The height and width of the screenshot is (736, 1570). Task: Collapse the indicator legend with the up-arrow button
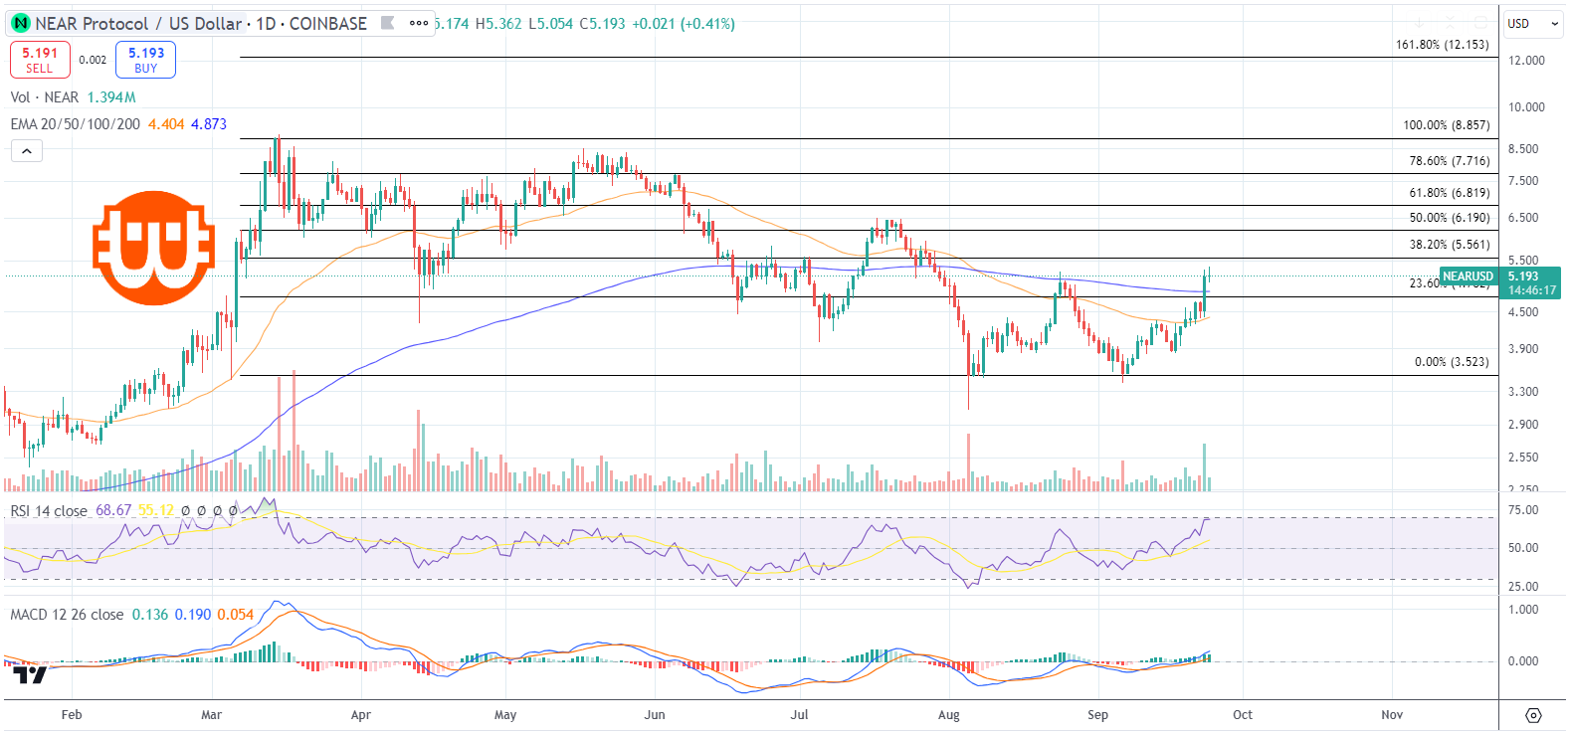point(27,151)
